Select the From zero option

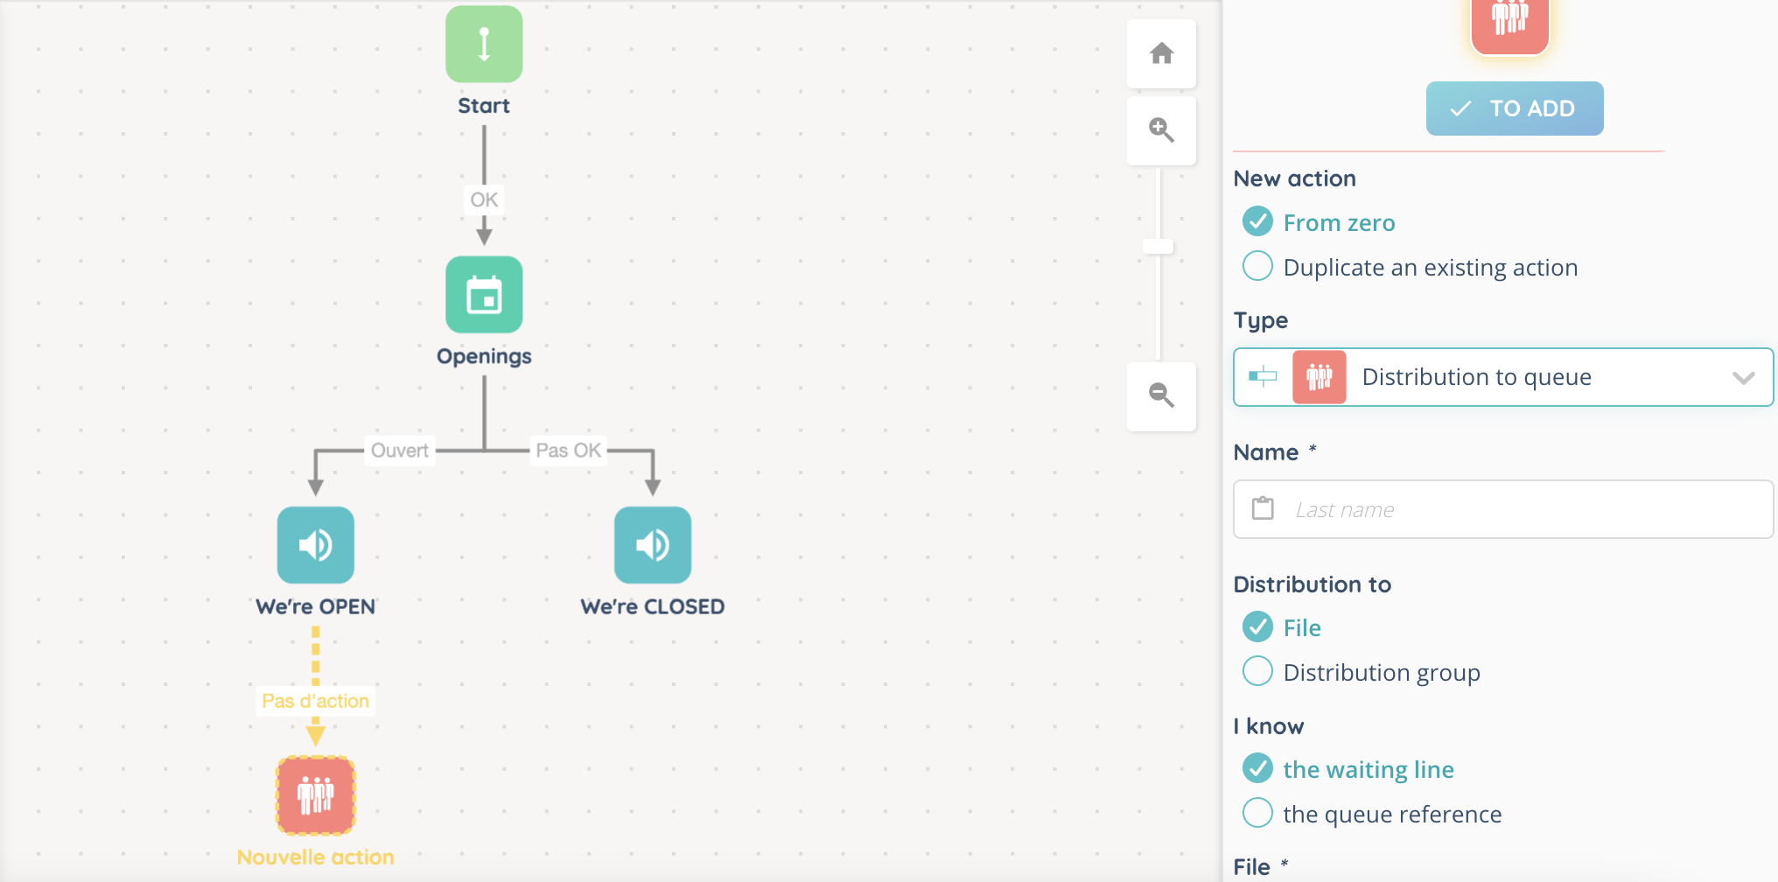click(1258, 222)
